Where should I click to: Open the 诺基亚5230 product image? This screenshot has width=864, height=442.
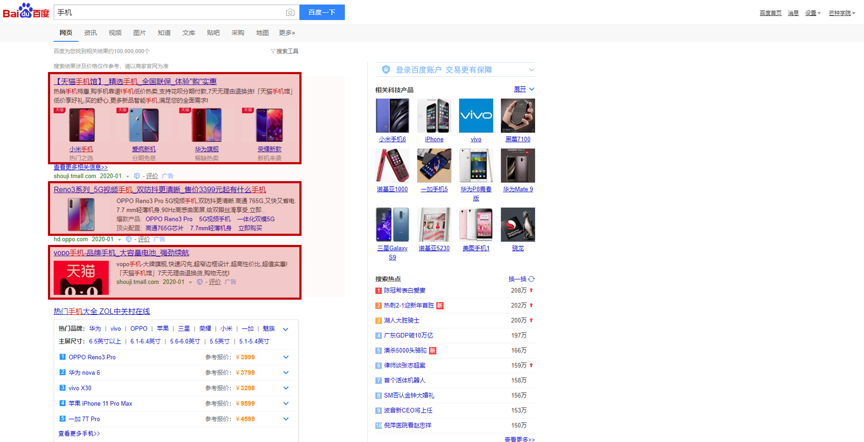coord(434,225)
